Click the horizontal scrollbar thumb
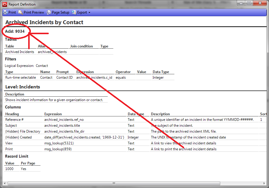The height and width of the screenshot is (188, 269). 113,183
